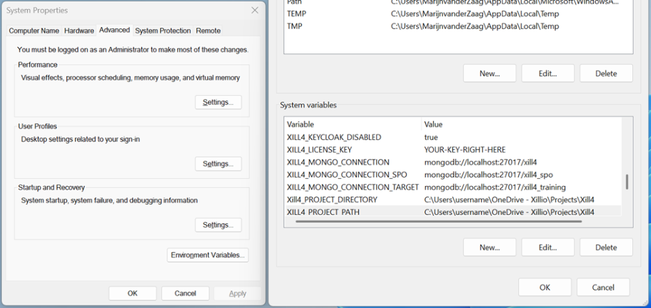The height and width of the screenshot is (308, 651).
Task: Click the Variable column header
Action: point(353,124)
